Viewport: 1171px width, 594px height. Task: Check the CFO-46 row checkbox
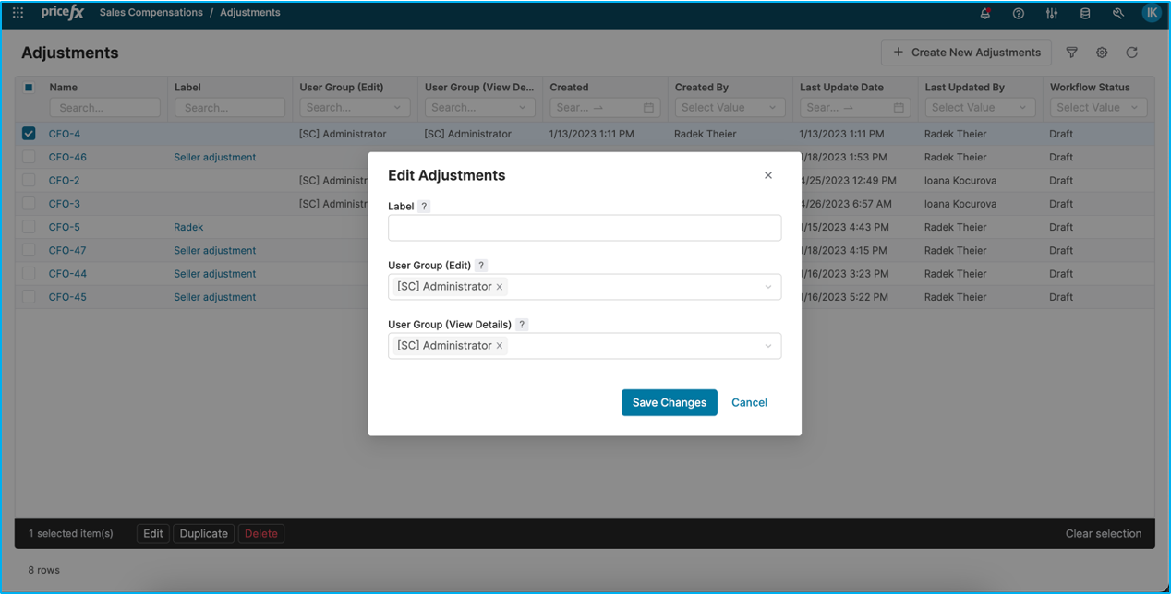coord(29,157)
